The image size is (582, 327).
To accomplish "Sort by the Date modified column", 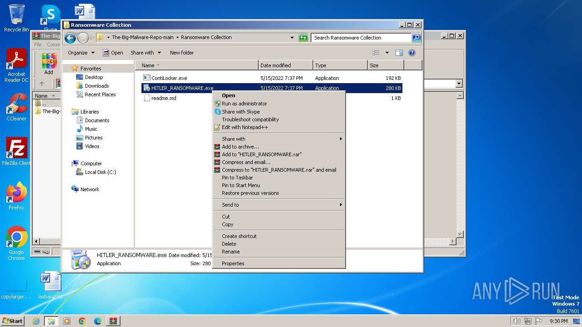I will pos(286,65).
